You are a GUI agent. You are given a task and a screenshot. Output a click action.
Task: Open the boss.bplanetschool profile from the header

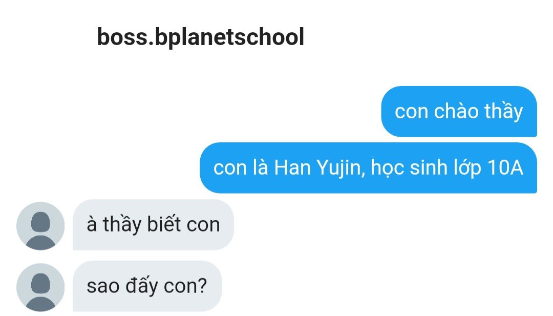tap(200, 37)
